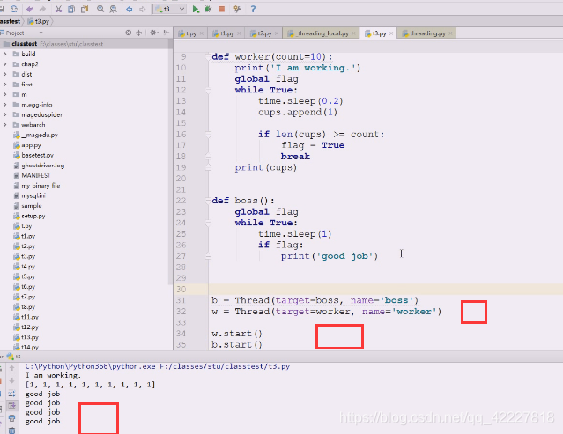Click the word boss in line 22

[x=247, y=201]
